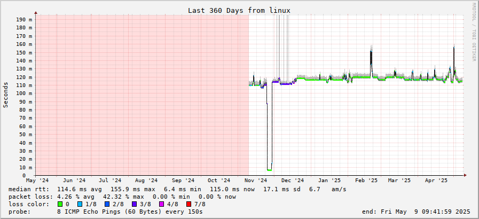This screenshot has width=479, height=219.
Task: Click the '190 m' y-axis value
Action: (24, 19)
